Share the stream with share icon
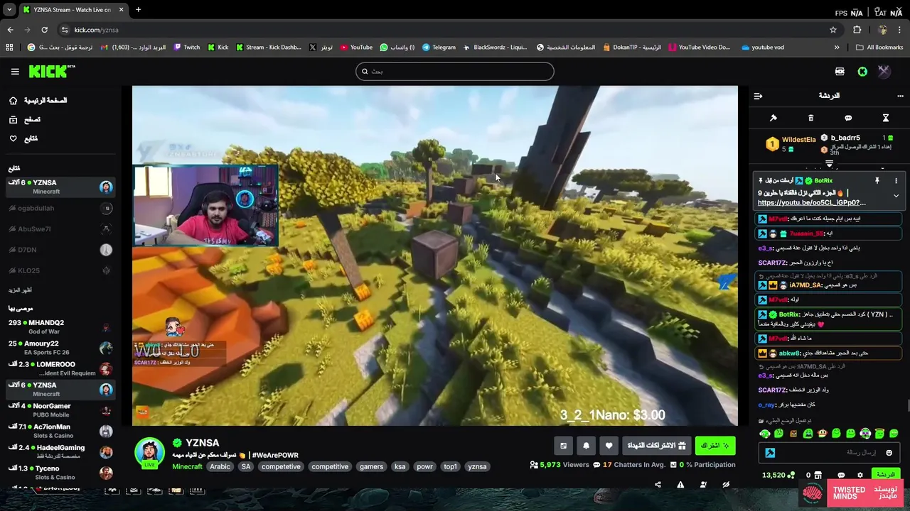The height and width of the screenshot is (511, 910). [658, 485]
